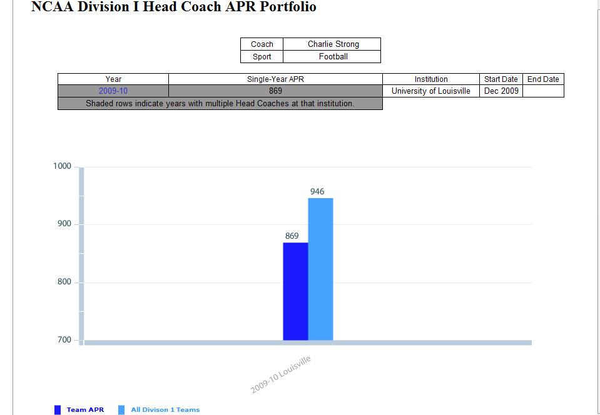The height and width of the screenshot is (415, 600).
Task: Click the University of Louisville cell
Action: 430,91
